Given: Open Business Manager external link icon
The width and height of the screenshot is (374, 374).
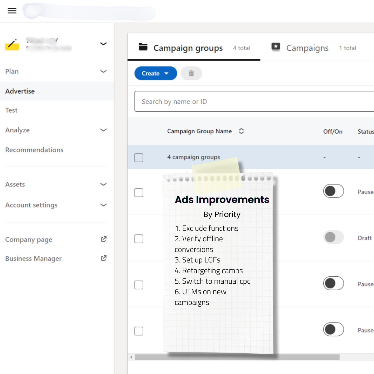Looking at the screenshot, I should click(x=103, y=258).
